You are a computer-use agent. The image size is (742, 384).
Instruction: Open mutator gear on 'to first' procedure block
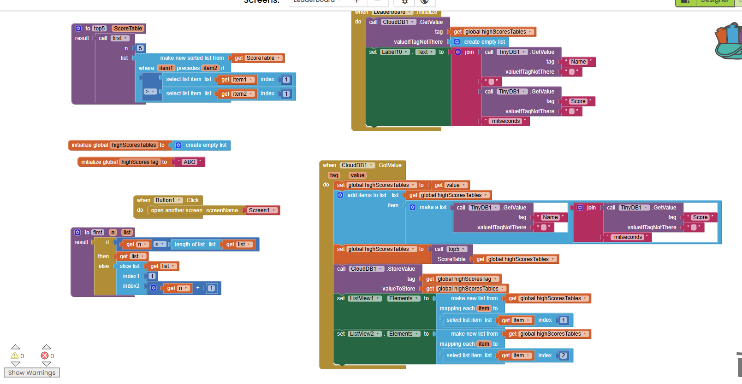(x=77, y=233)
